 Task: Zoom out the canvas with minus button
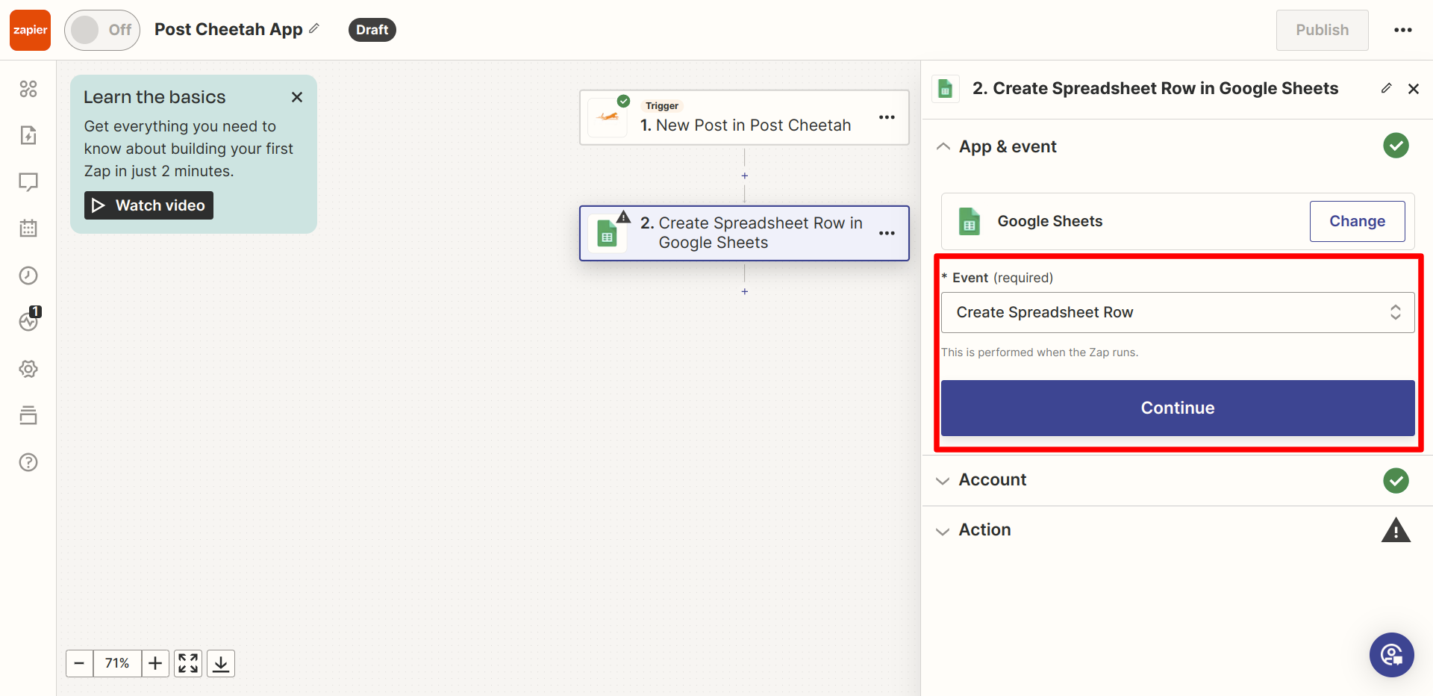(79, 663)
